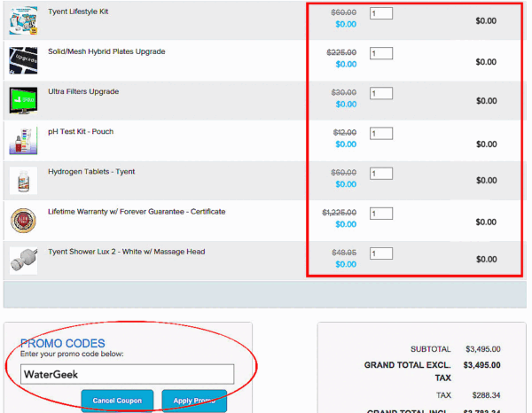
Task: Focus quantity field for pH Test Kit
Action: tap(381, 133)
